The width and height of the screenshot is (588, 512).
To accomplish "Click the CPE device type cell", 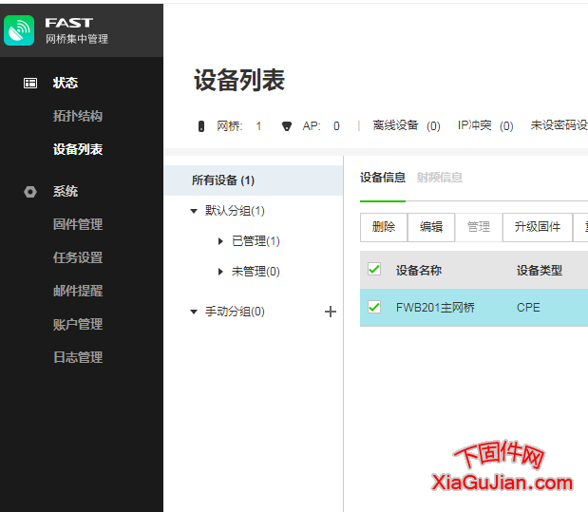I will click(x=528, y=308).
